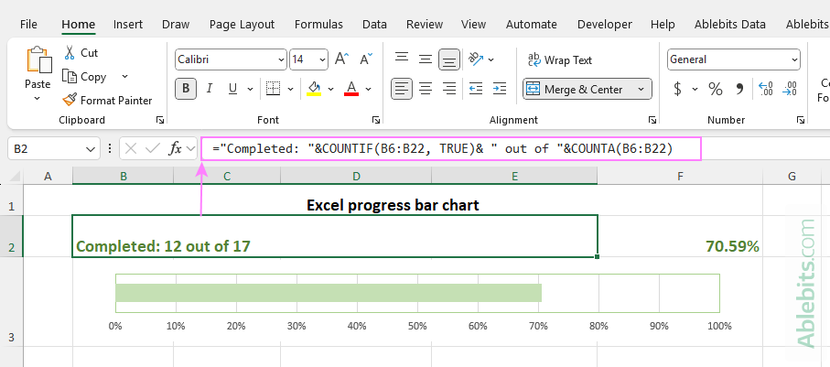This screenshot has width=830, height=367.
Task: Apply red font color
Action: coord(351,89)
